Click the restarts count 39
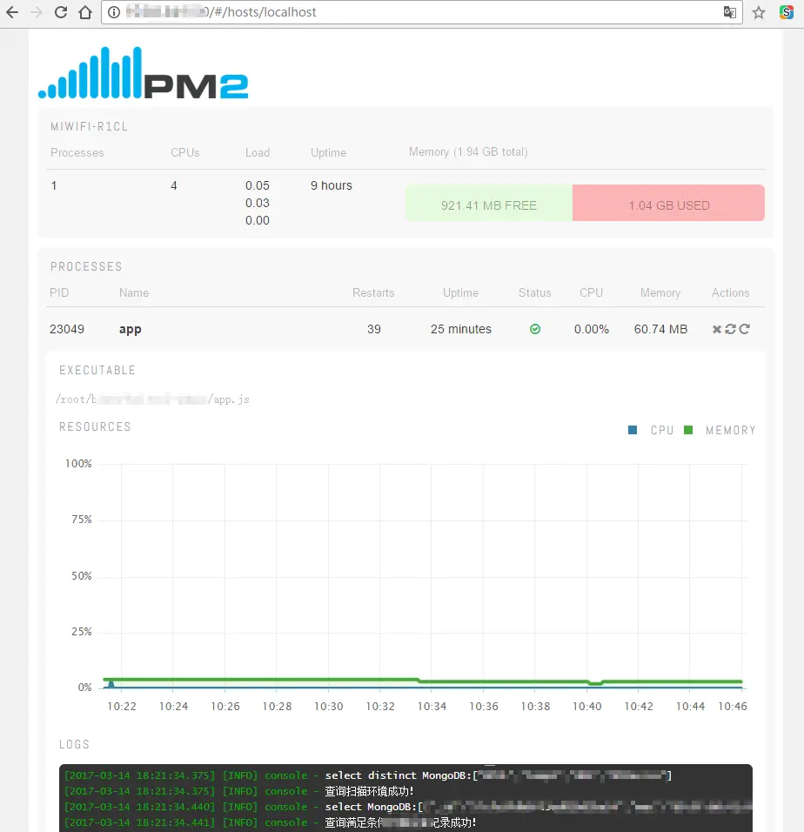 pos(374,330)
